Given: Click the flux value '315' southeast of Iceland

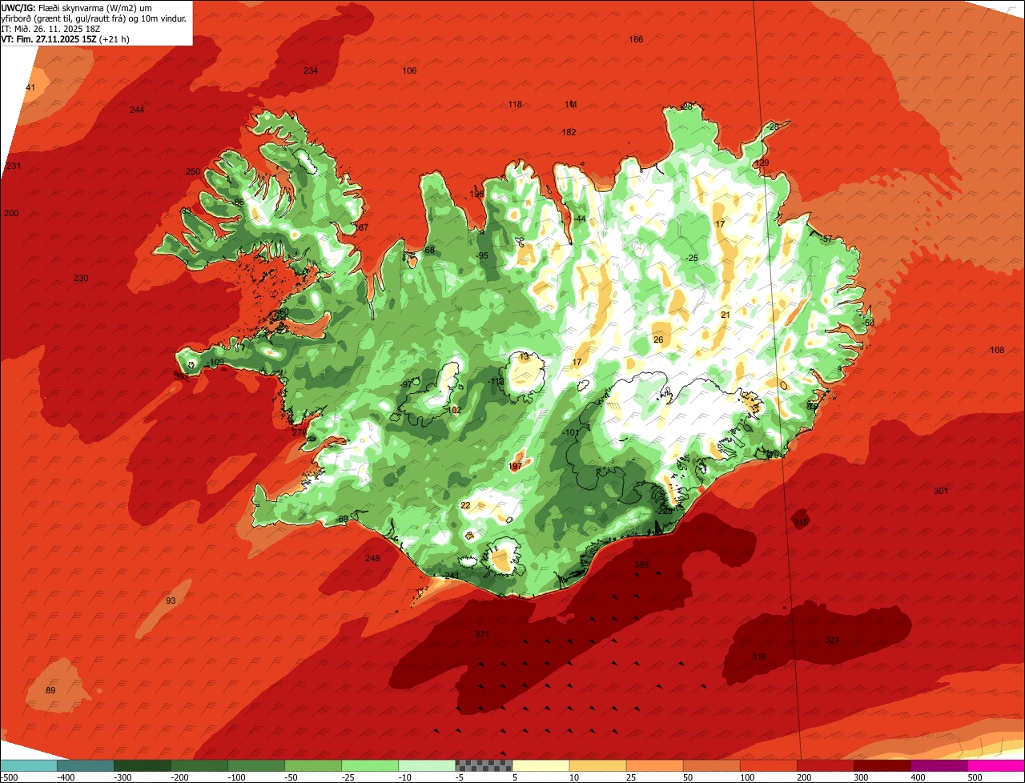Looking at the screenshot, I should (801, 521).
